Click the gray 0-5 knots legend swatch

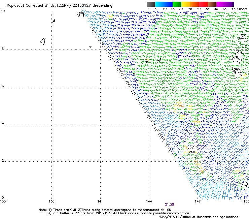pyautogui.click(x=151, y=4)
